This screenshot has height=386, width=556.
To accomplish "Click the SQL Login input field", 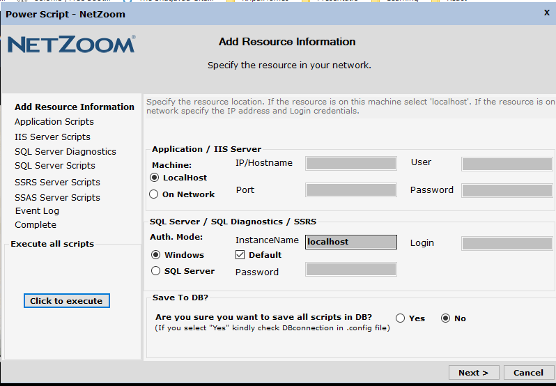I will (x=507, y=243).
